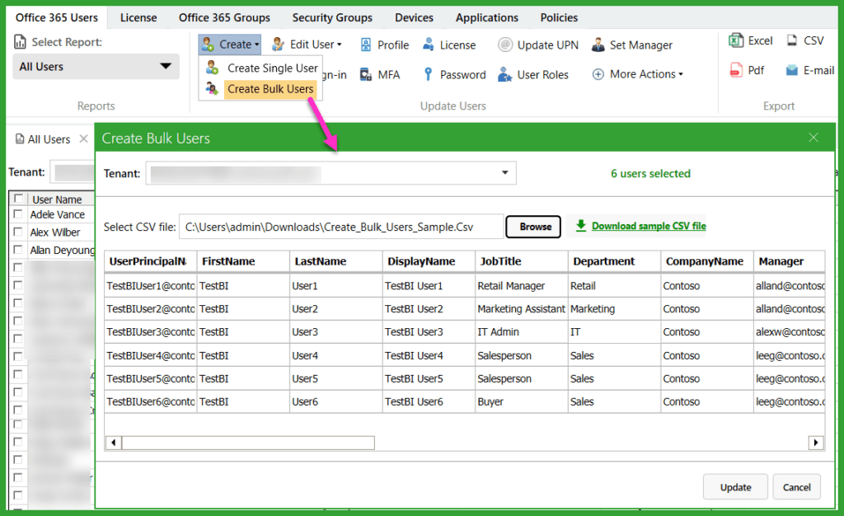Image resolution: width=844 pixels, height=516 pixels.
Task: Click the Select CSV file path field
Action: [x=341, y=227]
